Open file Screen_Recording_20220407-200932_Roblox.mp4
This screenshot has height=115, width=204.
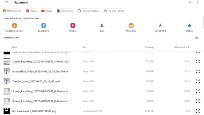[40, 101]
